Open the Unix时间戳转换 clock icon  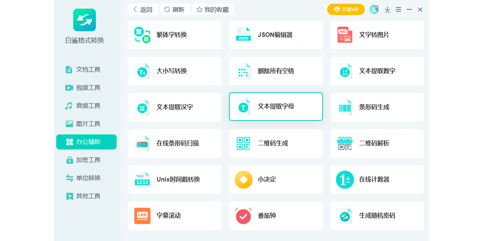(x=142, y=180)
